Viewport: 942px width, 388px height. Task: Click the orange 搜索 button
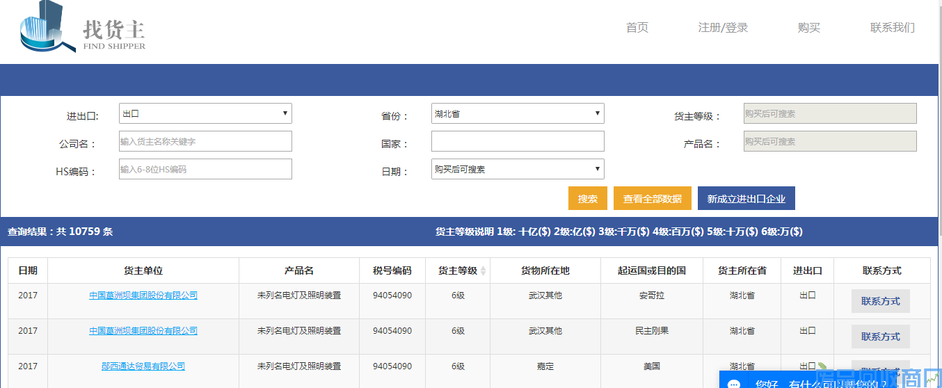[x=587, y=198]
